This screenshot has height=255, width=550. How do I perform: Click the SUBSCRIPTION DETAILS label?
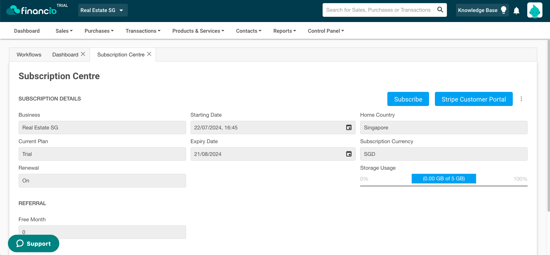pos(50,99)
